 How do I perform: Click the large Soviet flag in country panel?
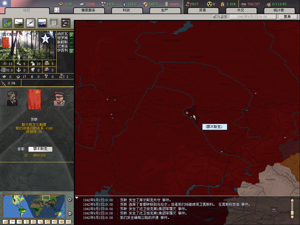(x=35, y=99)
